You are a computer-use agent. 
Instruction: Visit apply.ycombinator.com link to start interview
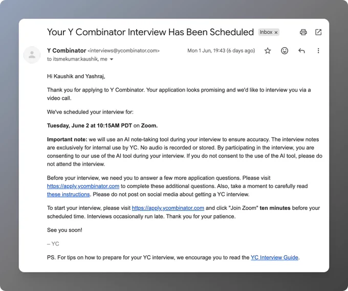pyautogui.click(x=168, y=208)
